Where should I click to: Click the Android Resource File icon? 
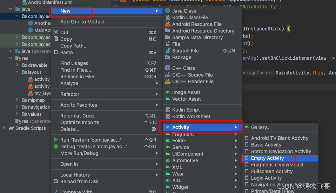tap(168, 24)
